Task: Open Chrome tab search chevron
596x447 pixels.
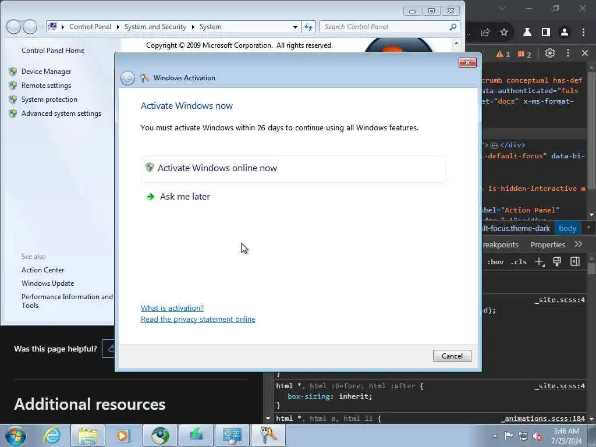Action: click(502, 8)
